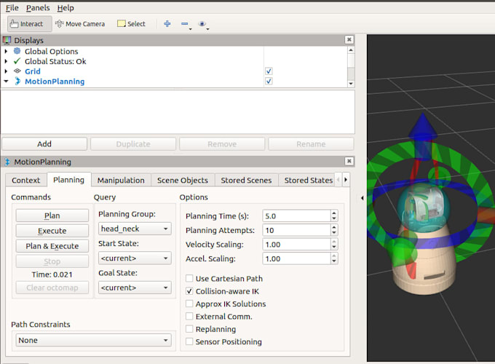
Task: Expand the Global Options tree row
Action: point(6,51)
